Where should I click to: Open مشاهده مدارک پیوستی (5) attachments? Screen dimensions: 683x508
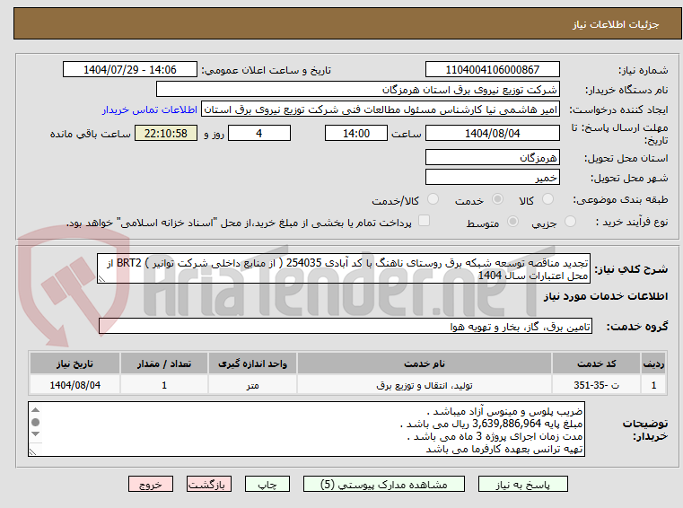click(x=384, y=485)
